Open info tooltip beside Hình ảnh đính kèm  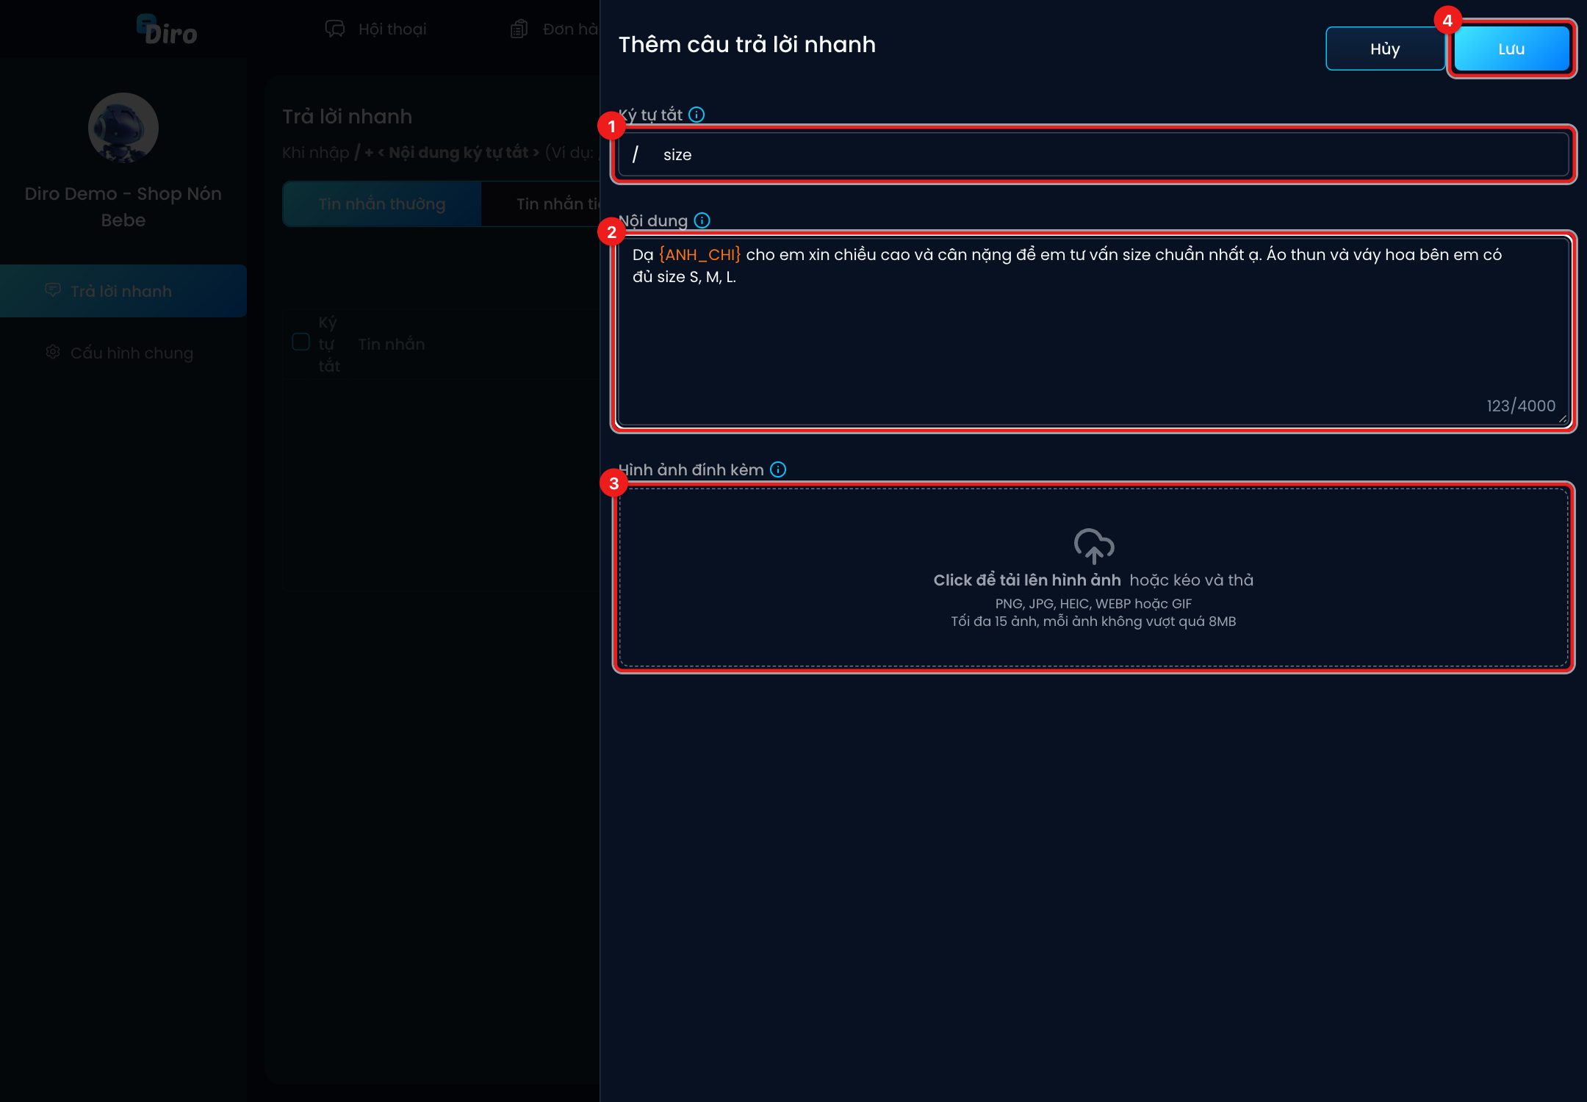tap(778, 469)
